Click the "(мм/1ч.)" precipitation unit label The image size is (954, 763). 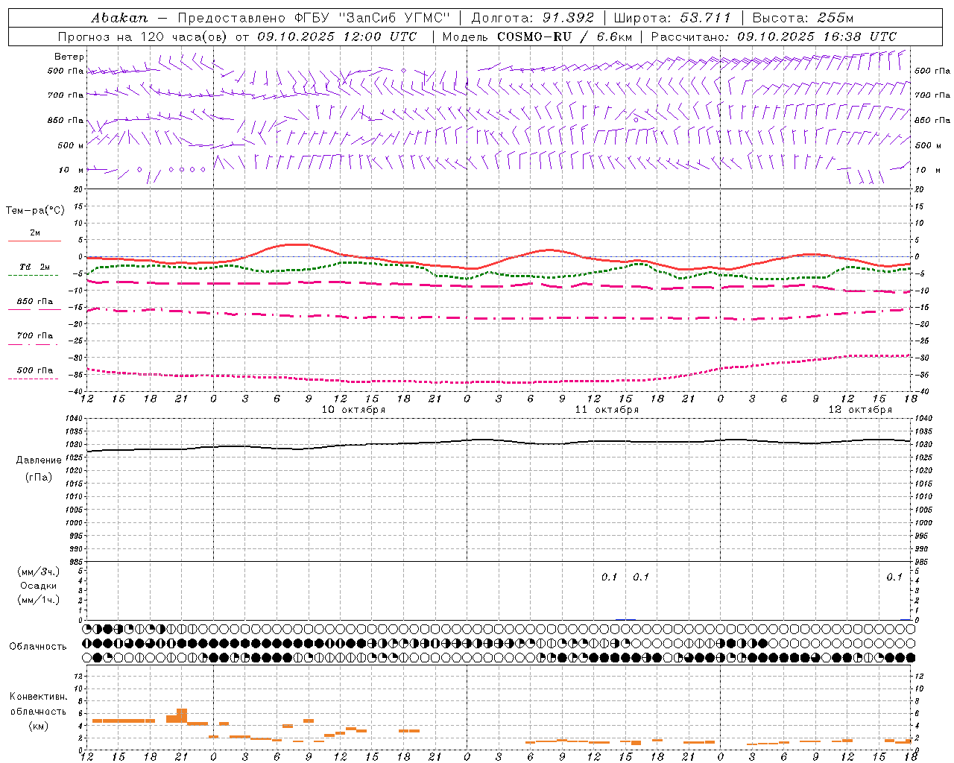(x=39, y=600)
